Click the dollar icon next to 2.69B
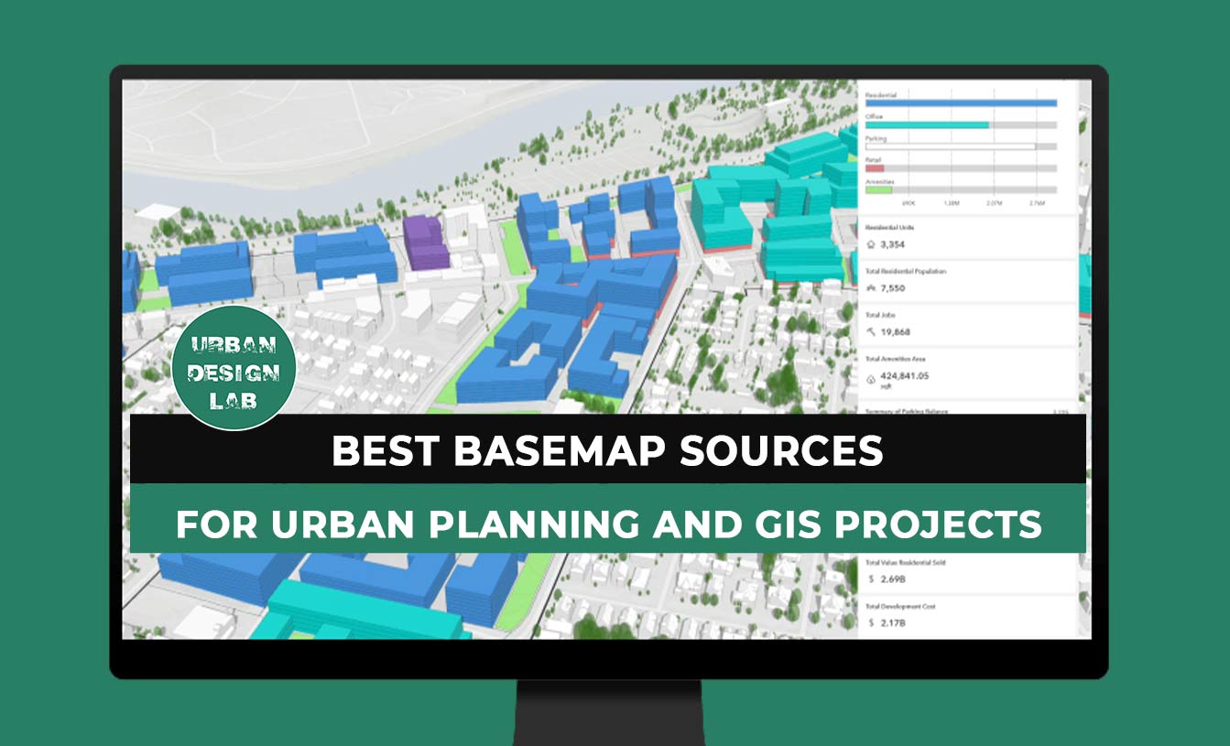This screenshot has width=1230, height=746. coord(870,579)
